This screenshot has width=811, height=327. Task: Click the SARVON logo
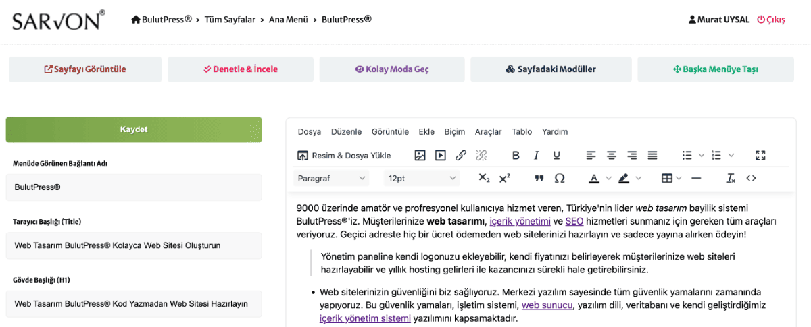58,20
